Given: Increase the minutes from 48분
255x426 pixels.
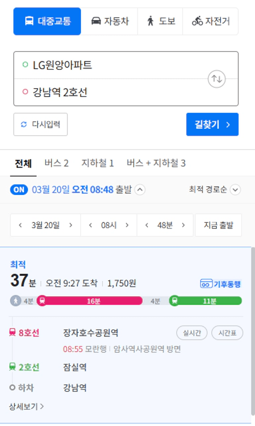Looking at the screenshot, I should [183, 225].
